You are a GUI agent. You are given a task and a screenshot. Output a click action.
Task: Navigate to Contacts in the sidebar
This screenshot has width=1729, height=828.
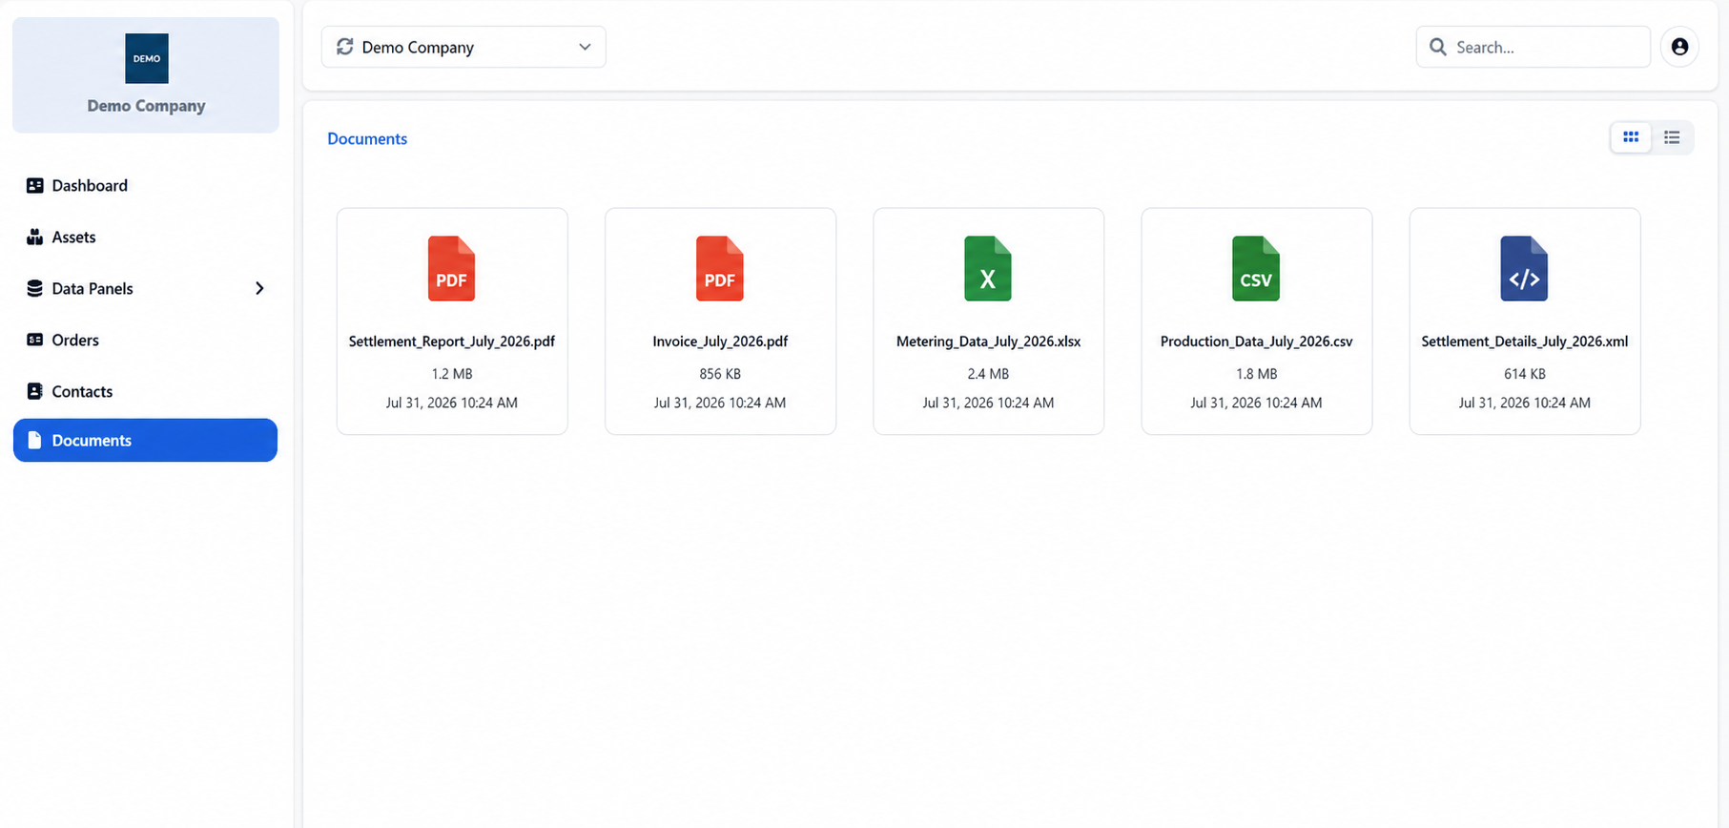tap(145, 391)
